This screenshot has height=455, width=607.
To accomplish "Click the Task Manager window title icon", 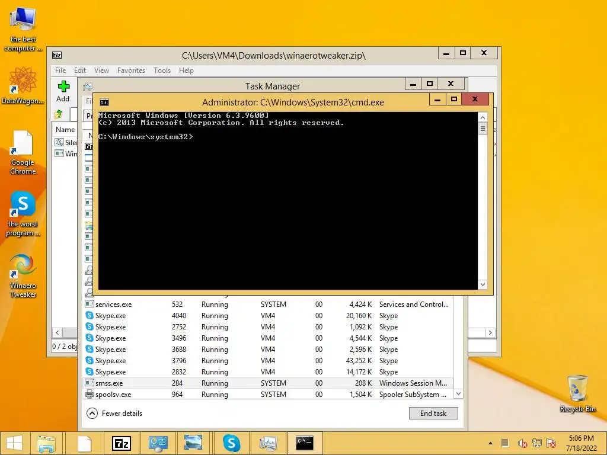I will click(x=88, y=86).
